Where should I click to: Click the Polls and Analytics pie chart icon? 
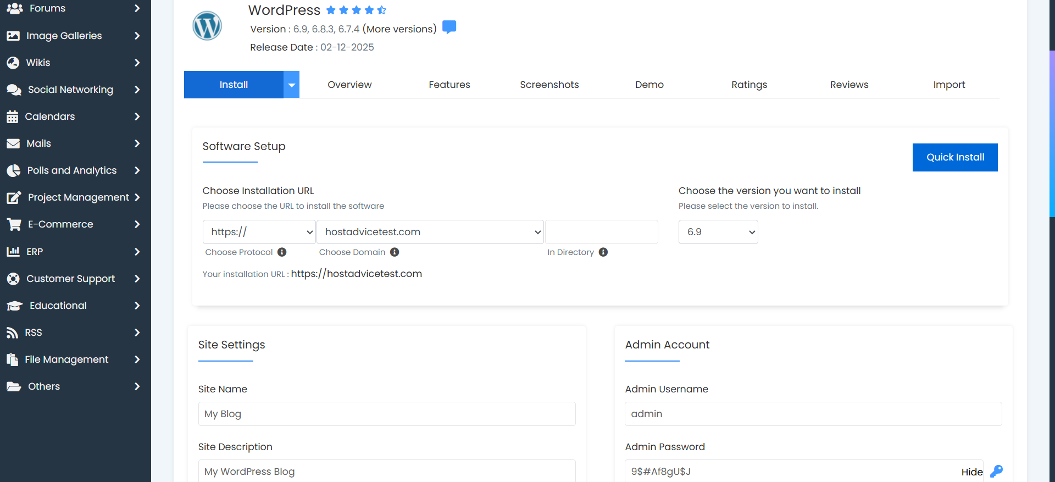(x=14, y=170)
